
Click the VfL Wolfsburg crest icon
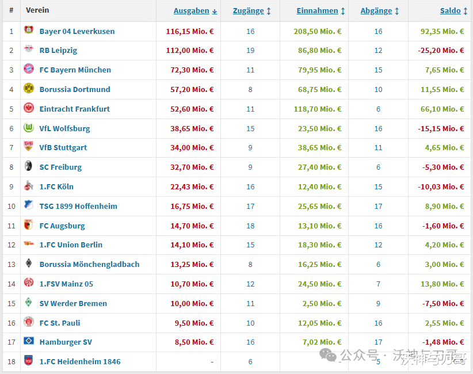pos(29,128)
